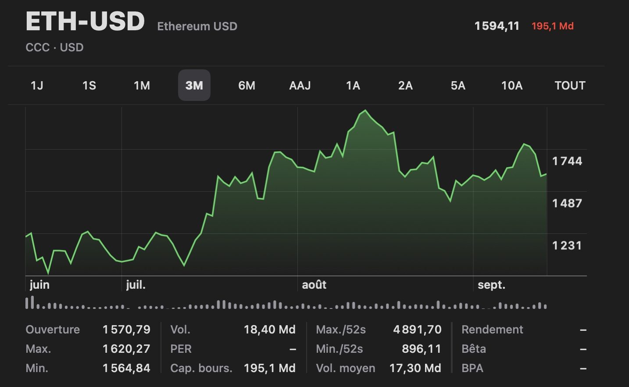629x387 pixels.
Task: Toggle the red 195,1 Md market cap value
Action: (553, 26)
